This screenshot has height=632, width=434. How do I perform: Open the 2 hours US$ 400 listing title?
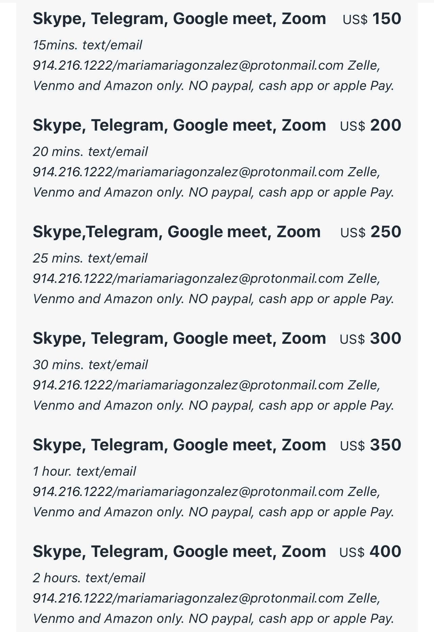coord(179,552)
